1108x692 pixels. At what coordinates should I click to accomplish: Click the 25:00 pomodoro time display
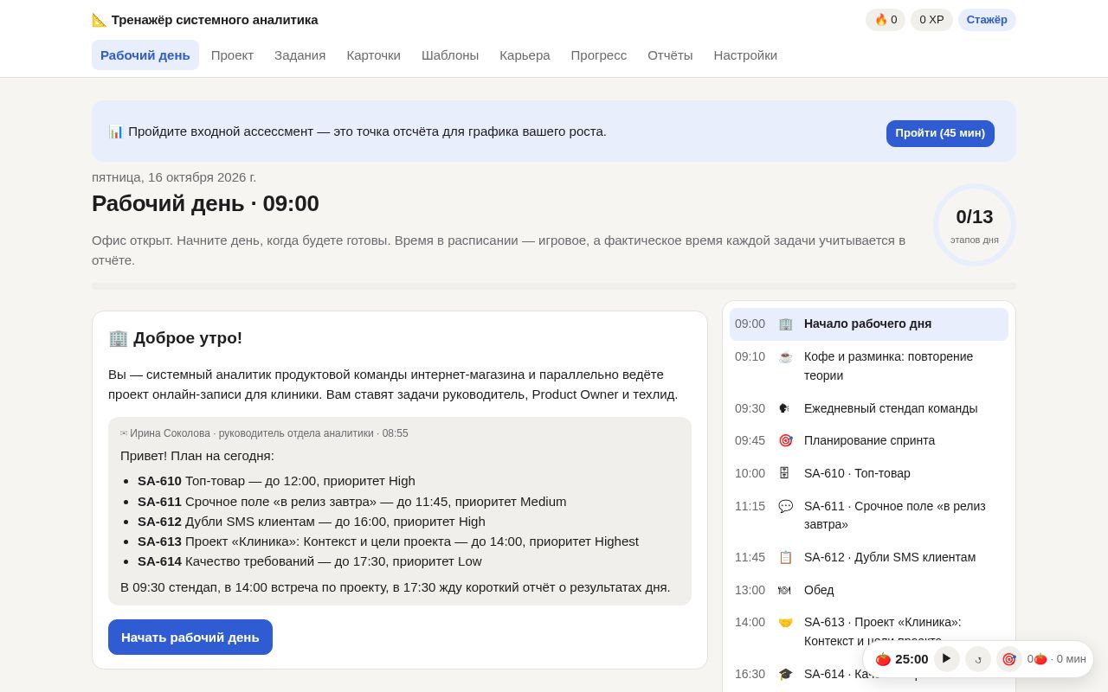tap(912, 659)
